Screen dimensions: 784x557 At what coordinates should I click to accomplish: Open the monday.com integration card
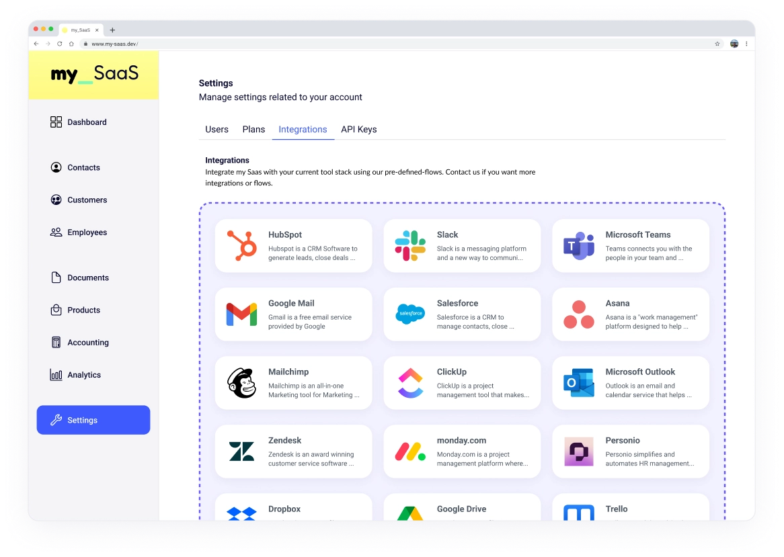461,452
